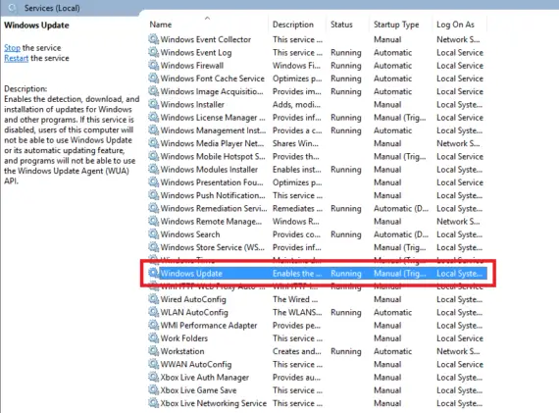The image size is (559, 413).
Task: Sort by the Description column header
Action: [293, 25]
